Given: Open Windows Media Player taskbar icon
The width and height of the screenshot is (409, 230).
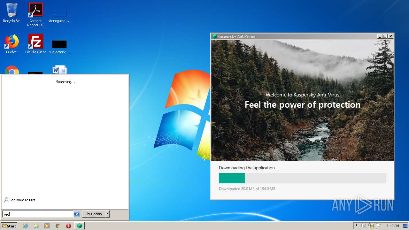Looking at the screenshot, I should [47, 226].
